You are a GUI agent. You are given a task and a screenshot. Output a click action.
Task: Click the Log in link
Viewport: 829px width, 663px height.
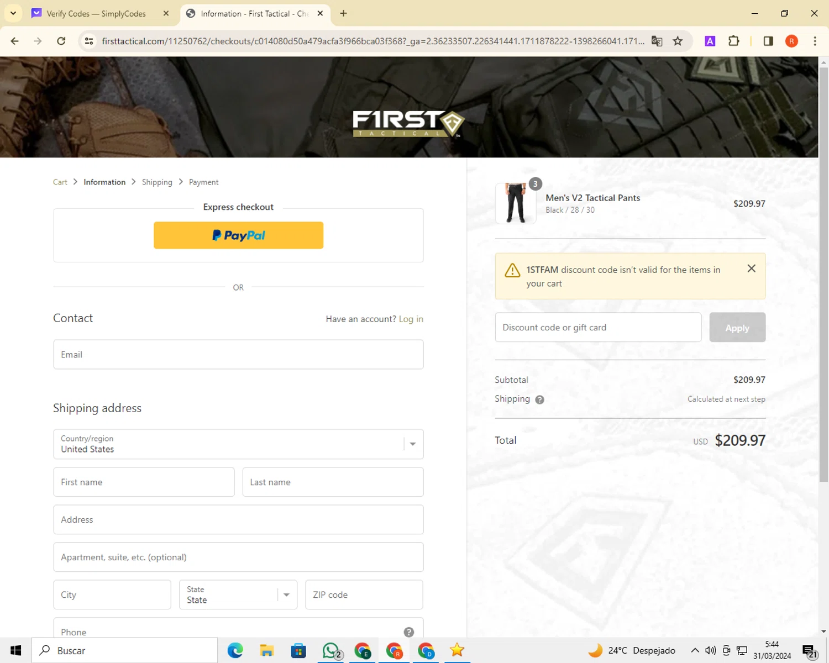(x=411, y=319)
